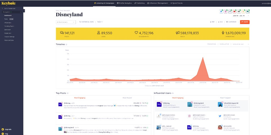The height and width of the screenshot is (135, 271).
Task: Open Trending Topics in the sidebar
Action: [9, 26]
